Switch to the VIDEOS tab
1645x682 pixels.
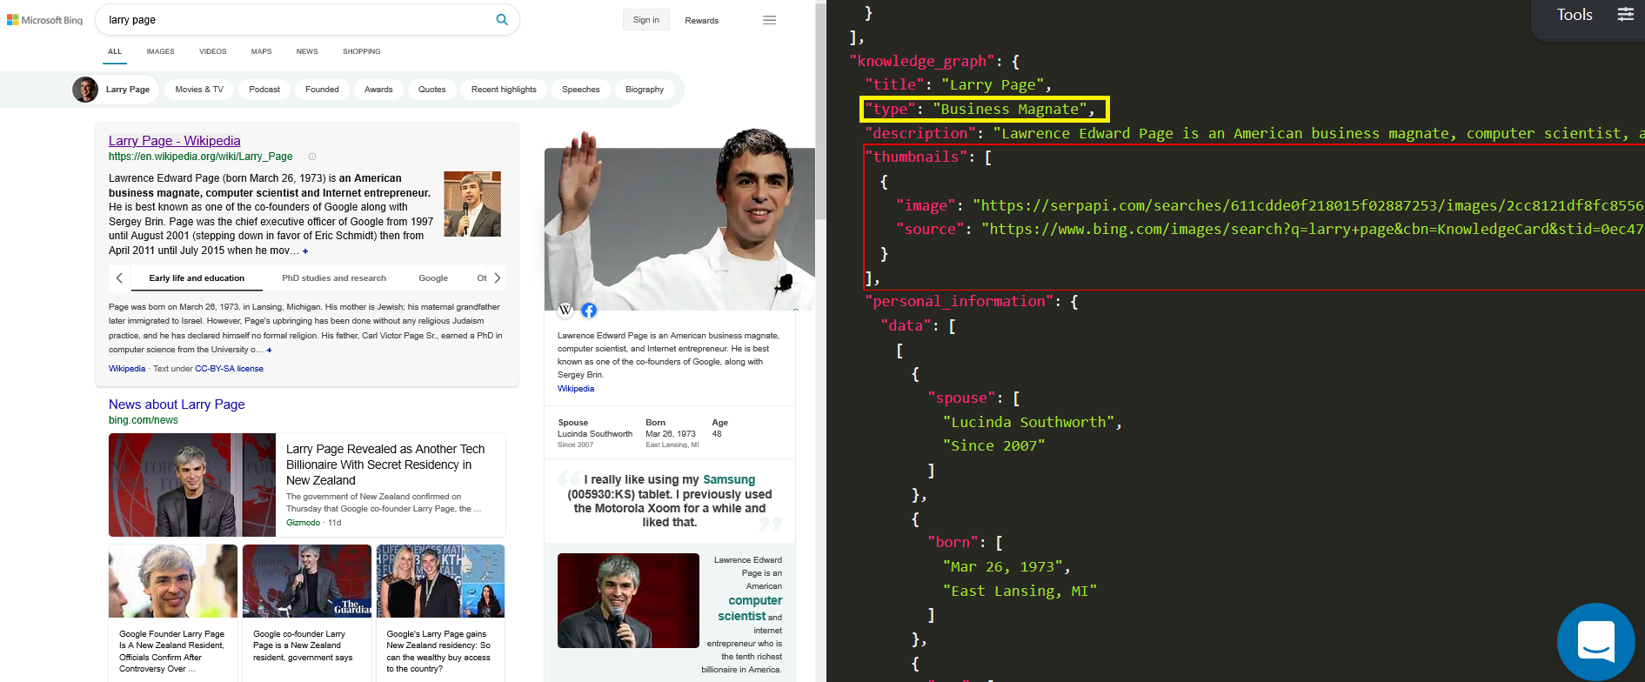[x=212, y=51]
